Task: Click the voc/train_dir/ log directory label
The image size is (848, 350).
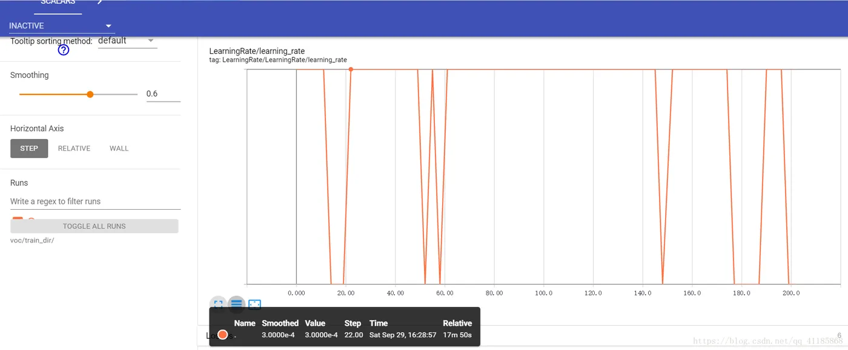Action: coord(32,241)
